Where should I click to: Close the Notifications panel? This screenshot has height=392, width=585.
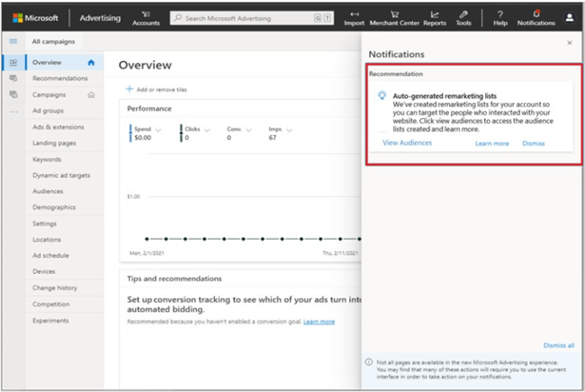click(569, 42)
